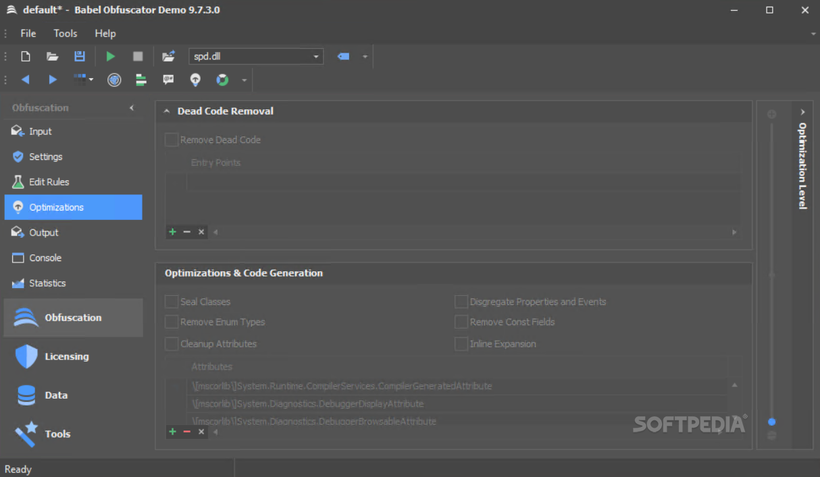Check the Cleanup Attributes box
Screen dimensions: 820x477
point(172,343)
